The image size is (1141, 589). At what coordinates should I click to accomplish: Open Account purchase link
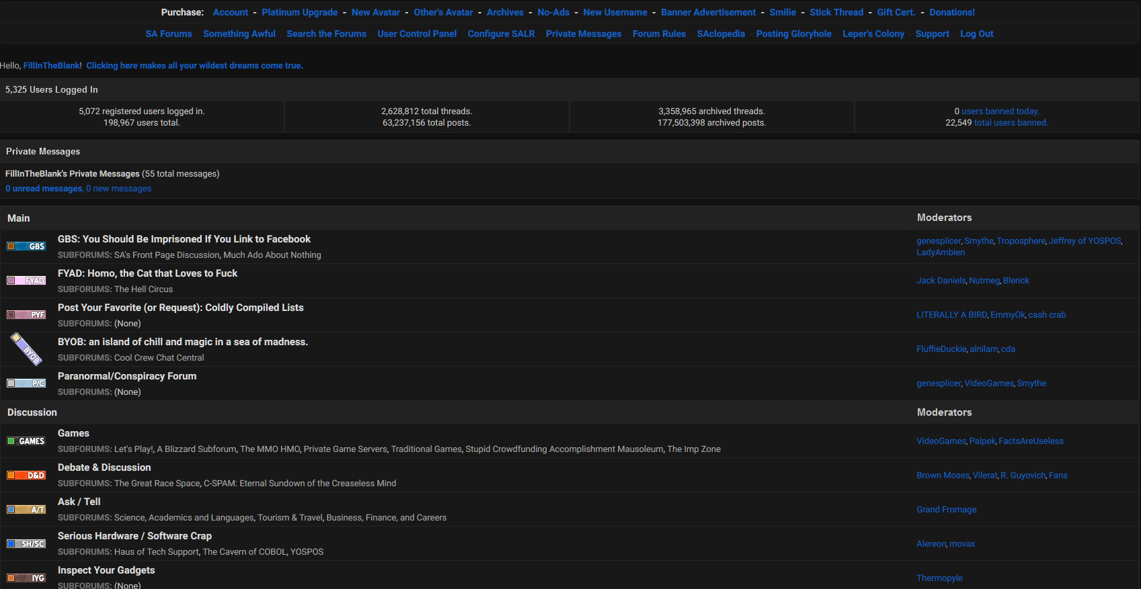pos(231,12)
